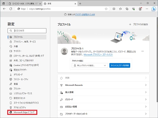The width and height of the screenshot is (158, 118).
Task: Click the profile avatar in toolbar
Action: tap(140, 9)
